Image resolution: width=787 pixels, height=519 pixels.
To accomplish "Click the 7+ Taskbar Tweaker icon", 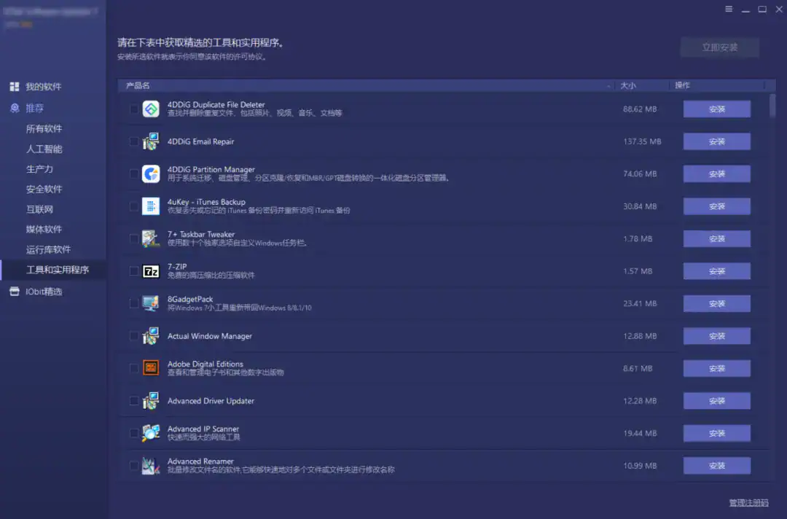I will [x=151, y=238].
